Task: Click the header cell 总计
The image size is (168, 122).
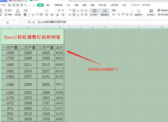Action: [59, 47]
